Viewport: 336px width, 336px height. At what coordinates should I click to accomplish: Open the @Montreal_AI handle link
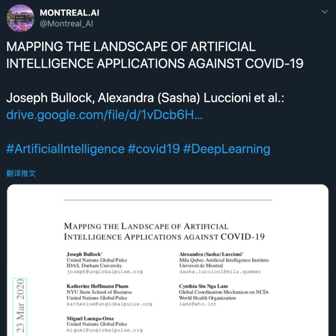[x=66, y=24]
